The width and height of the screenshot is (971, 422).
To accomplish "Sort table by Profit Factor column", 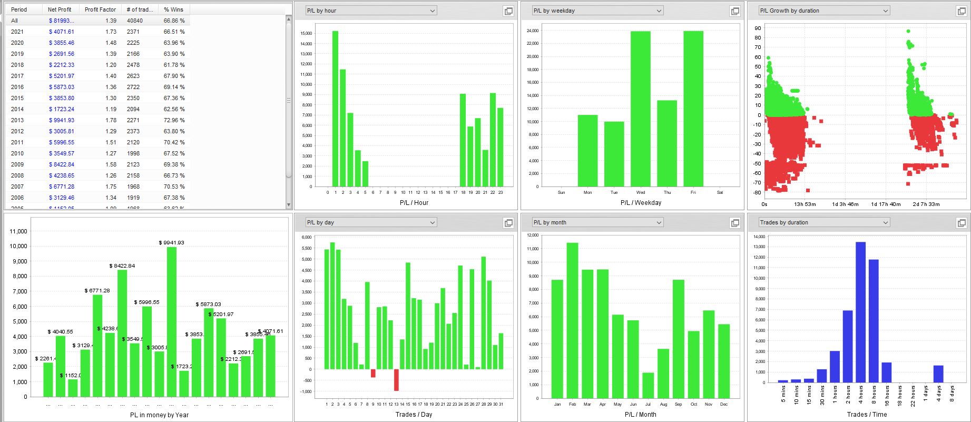I will (100, 9).
